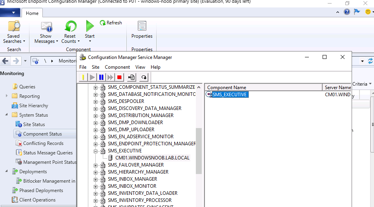Select SMS_INVENTORY_DATA_LOADER in the tree
Screen dimensions: 374x207
click(x=142, y=193)
